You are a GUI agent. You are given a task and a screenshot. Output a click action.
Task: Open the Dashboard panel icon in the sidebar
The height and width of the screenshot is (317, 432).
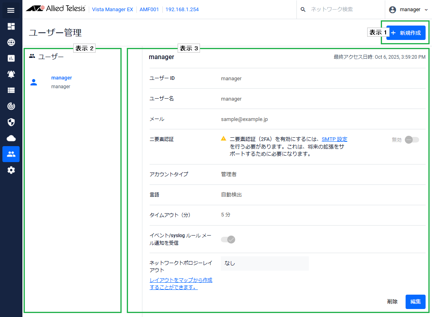[x=11, y=26]
